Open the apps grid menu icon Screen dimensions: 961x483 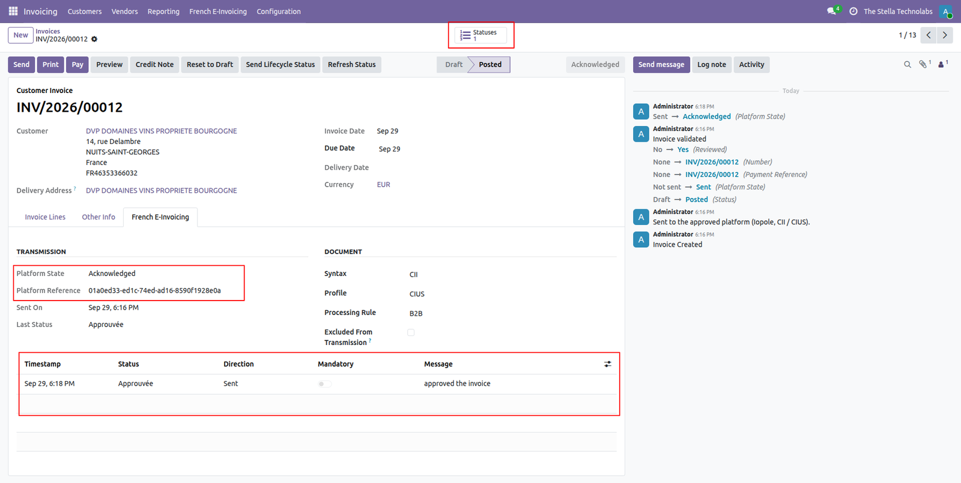[13, 11]
